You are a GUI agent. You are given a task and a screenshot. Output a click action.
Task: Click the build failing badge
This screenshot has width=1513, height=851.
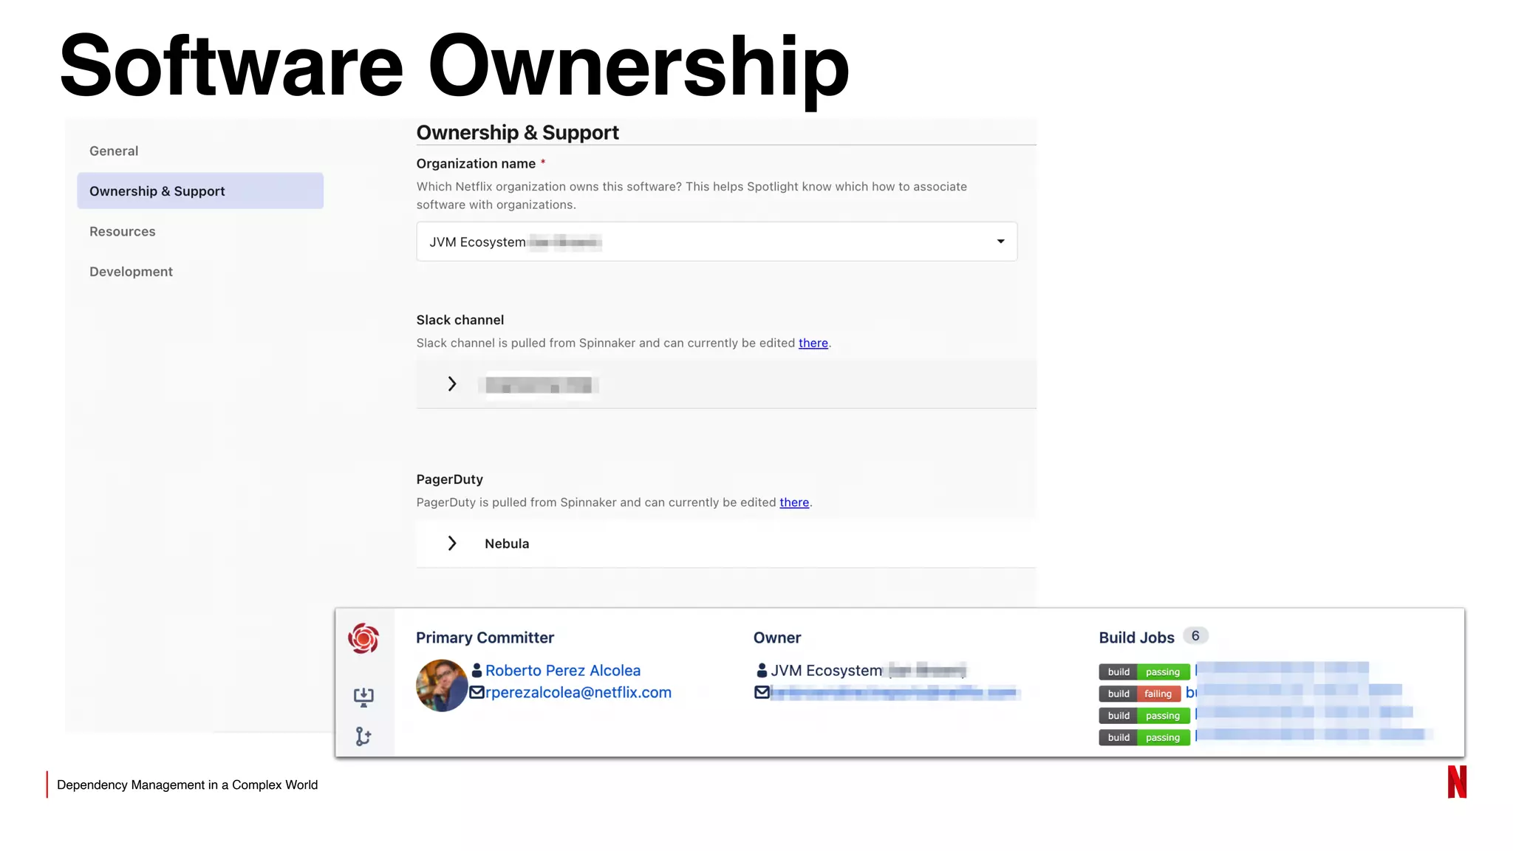tap(1140, 694)
